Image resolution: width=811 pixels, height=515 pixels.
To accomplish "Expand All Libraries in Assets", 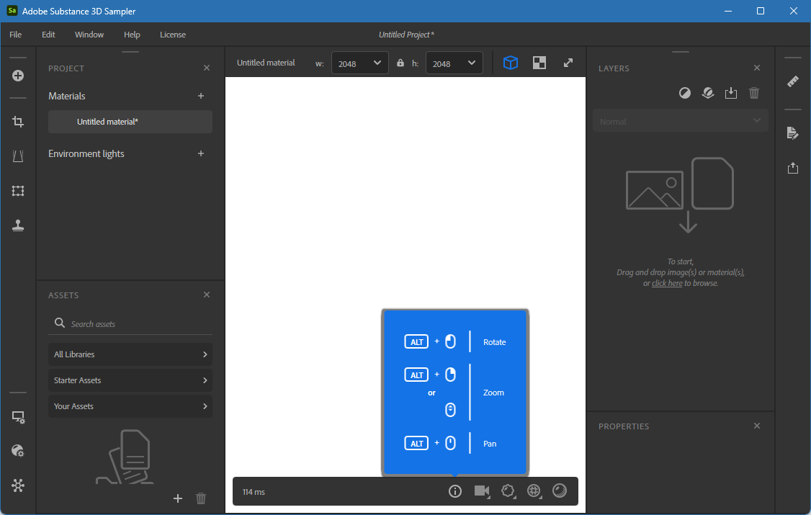I will pos(130,354).
